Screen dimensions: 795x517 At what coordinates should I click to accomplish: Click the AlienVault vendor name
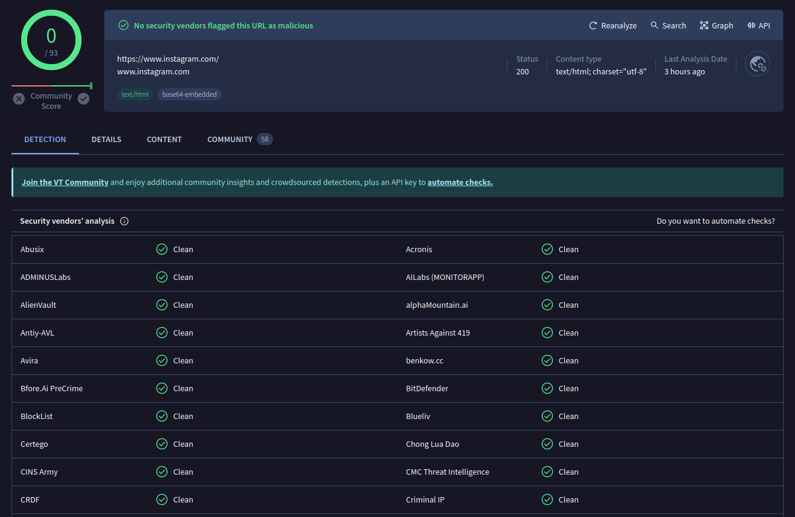(x=38, y=305)
